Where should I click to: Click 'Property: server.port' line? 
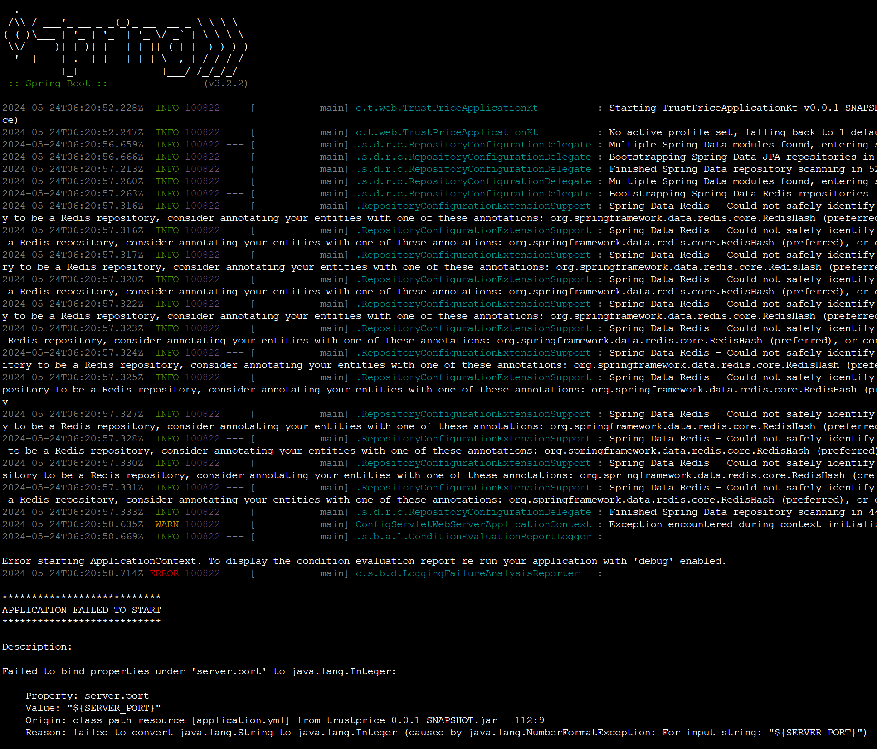pos(87,696)
